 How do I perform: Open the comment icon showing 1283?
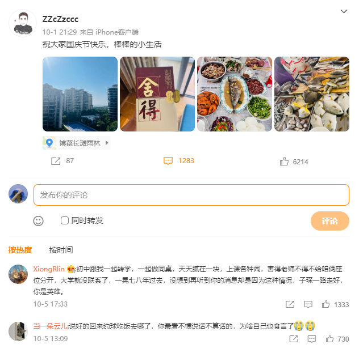click(168, 161)
